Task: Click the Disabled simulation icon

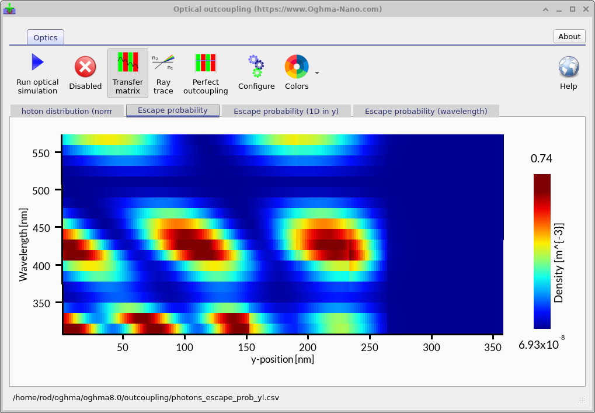Action: coord(85,69)
